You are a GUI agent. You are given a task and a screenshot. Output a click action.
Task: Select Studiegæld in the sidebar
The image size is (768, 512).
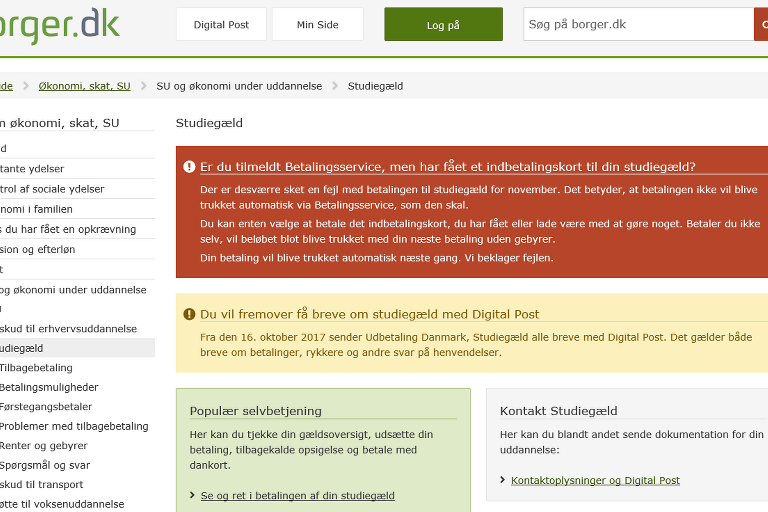click(x=21, y=348)
